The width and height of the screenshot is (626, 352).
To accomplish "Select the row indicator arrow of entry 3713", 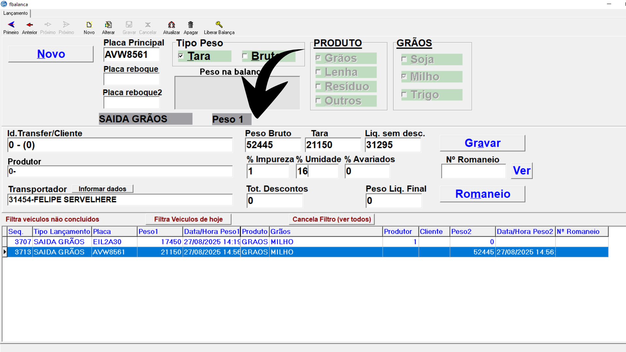I will point(5,252).
